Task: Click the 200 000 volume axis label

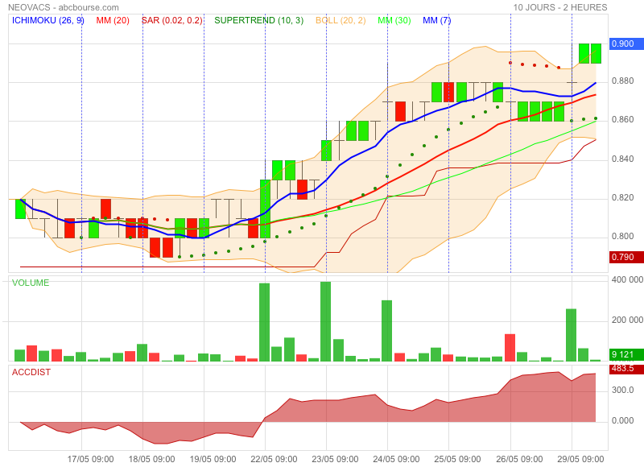Action: [x=627, y=320]
